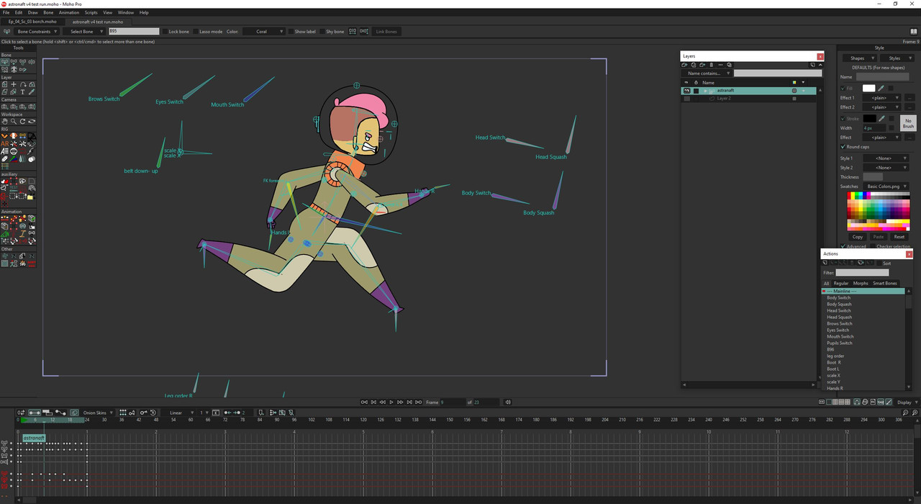921x504 pixels.
Task: Toggle the Show label checkbox
Action: [291, 32]
